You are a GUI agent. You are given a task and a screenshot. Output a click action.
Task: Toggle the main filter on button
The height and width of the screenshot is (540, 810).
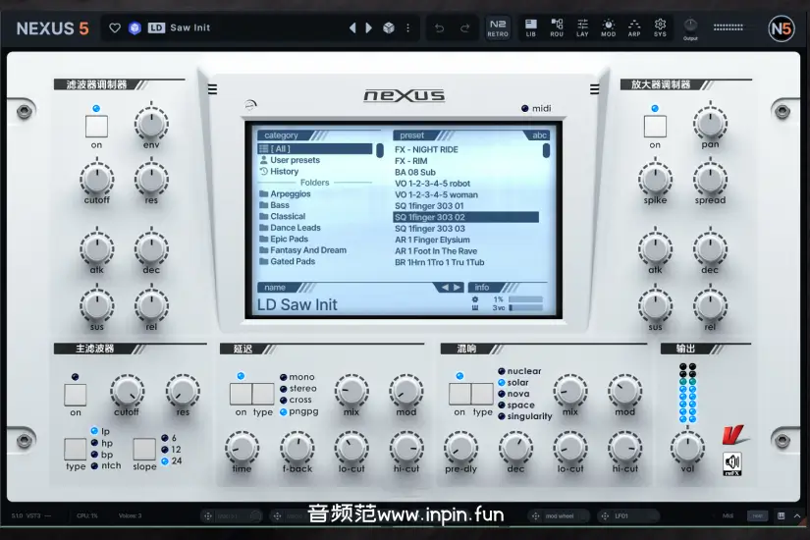point(76,395)
